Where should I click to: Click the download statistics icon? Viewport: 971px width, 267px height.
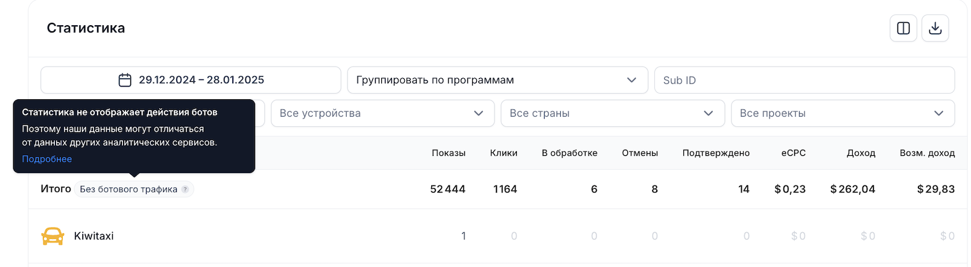click(935, 28)
